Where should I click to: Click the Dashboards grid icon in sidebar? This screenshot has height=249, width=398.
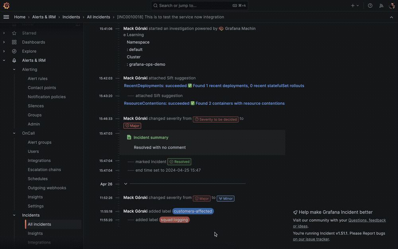point(14,42)
